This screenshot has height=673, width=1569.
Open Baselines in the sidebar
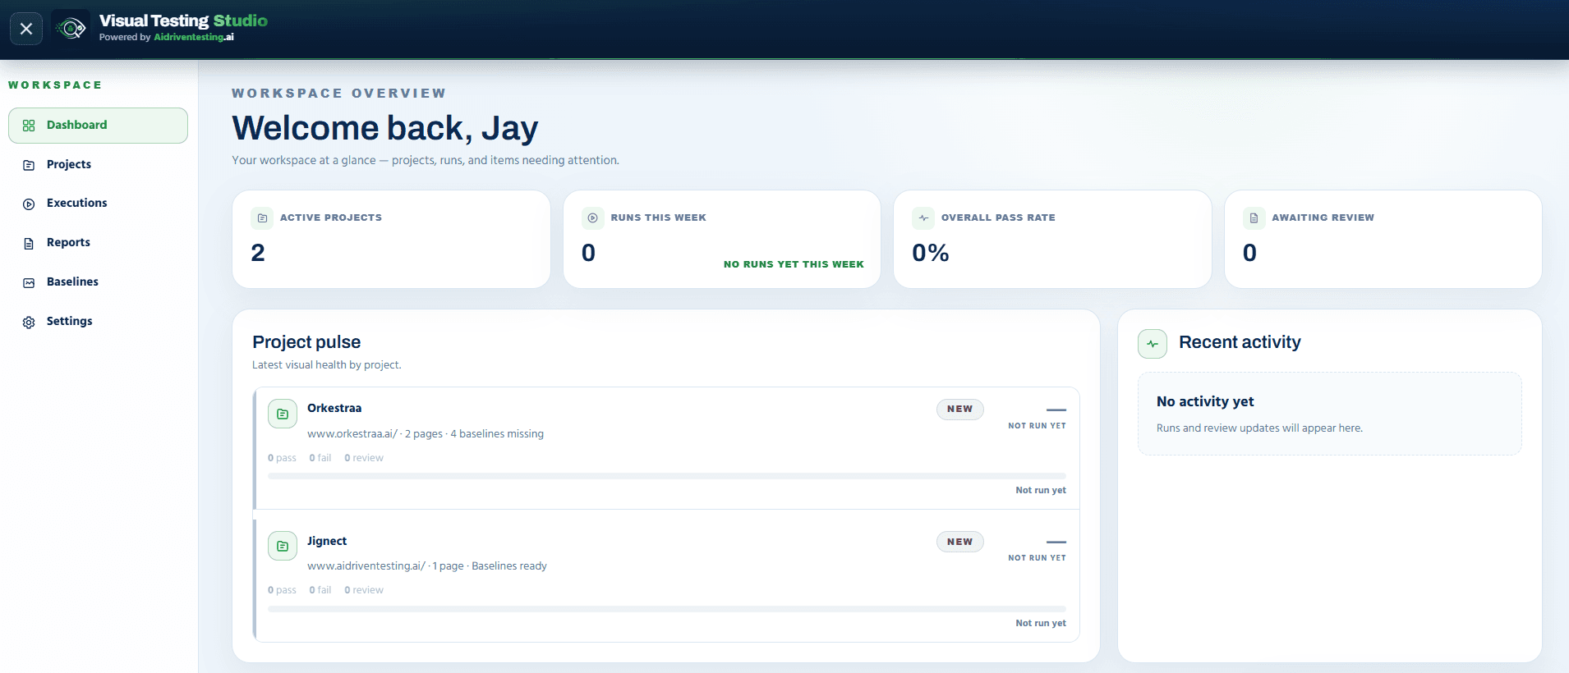[98, 282]
